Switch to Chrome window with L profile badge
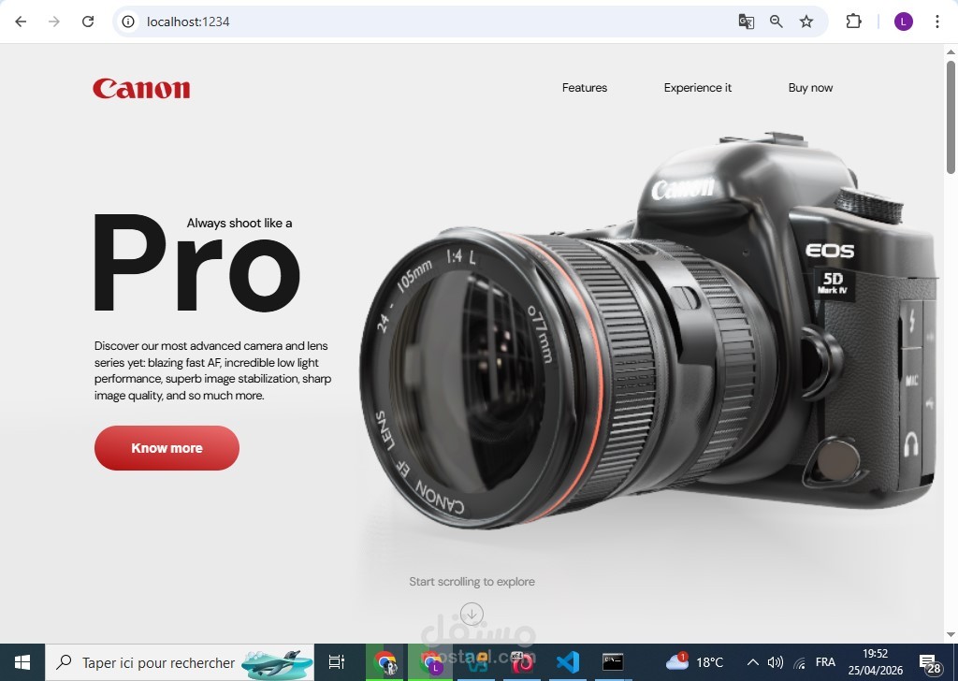Screen dimensions: 958x681 [x=430, y=662]
